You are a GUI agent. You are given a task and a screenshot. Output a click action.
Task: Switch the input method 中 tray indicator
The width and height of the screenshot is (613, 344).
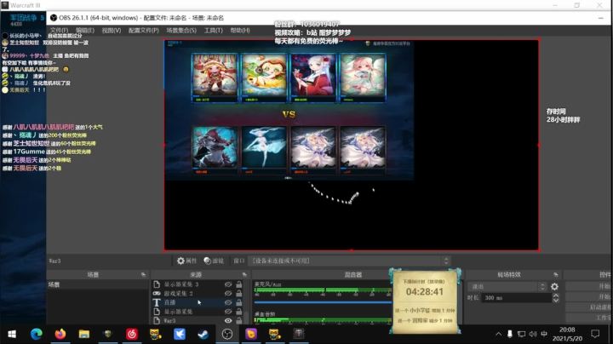[x=544, y=335]
